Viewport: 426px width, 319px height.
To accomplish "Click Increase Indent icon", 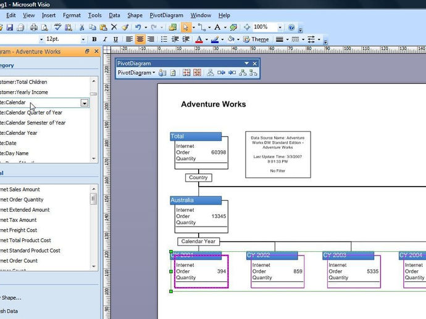I will pos(186,39).
